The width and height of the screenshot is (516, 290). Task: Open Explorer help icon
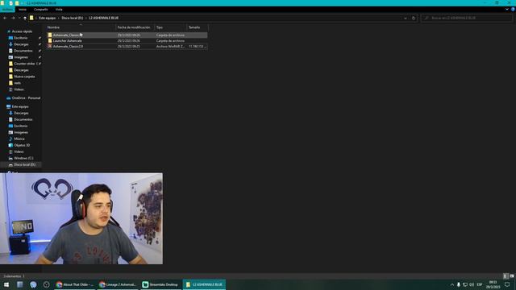(513, 10)
